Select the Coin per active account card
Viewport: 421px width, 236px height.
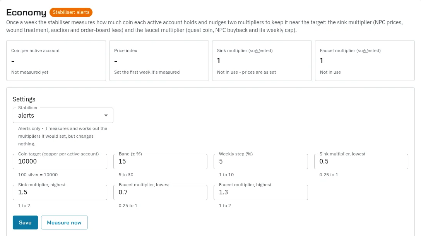pos(56,61)
